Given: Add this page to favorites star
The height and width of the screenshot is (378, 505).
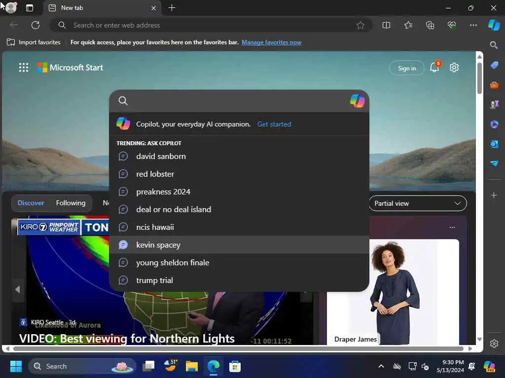Looking at the screenshot, I should click(x=361, y=25).
